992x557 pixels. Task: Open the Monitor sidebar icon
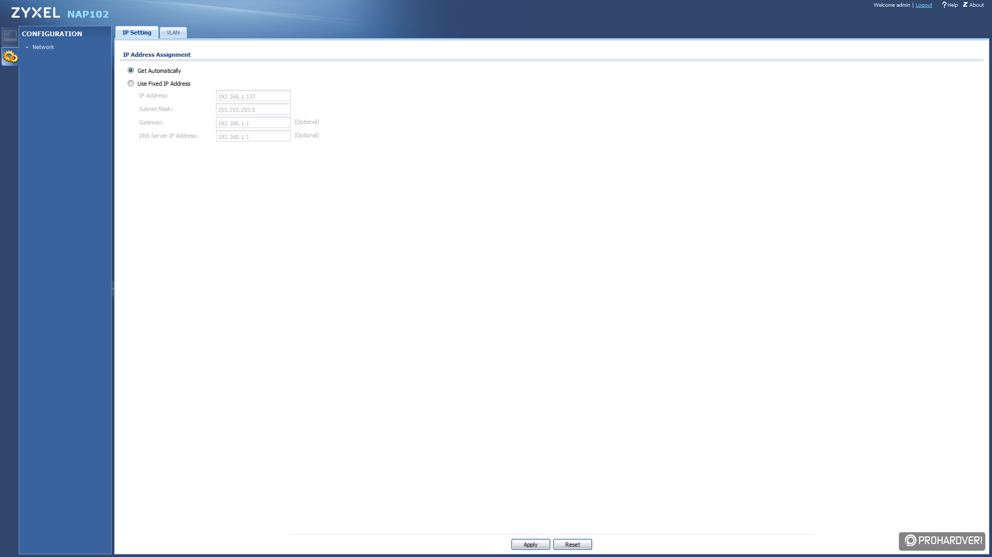click(x=10, y=36)
